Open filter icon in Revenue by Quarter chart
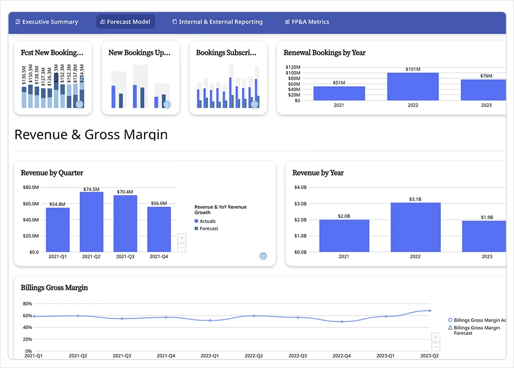Image resolution: width=514 pixels, height=368 pixels. [x=263, y=256]
